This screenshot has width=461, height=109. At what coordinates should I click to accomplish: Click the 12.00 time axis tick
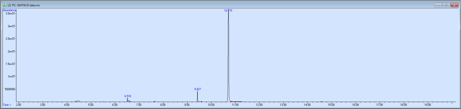[x=259, y=105]
